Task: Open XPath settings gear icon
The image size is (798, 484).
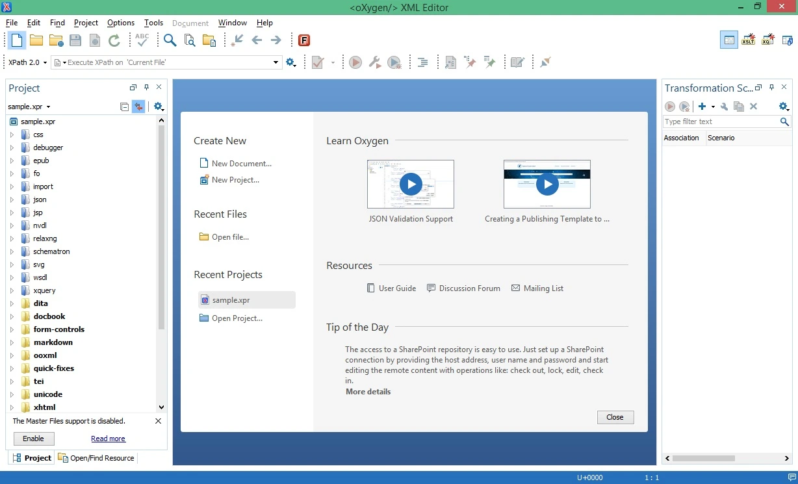Action: pos(290,62)
